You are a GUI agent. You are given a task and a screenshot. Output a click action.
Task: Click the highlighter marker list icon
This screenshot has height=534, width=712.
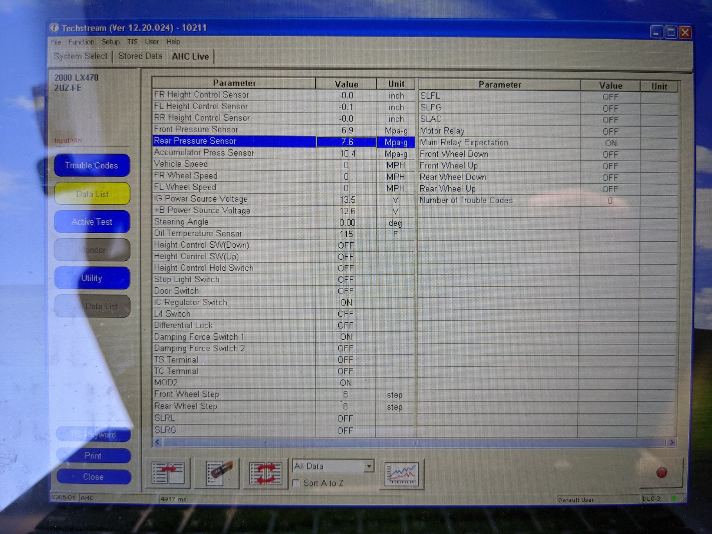coord(219,473)
